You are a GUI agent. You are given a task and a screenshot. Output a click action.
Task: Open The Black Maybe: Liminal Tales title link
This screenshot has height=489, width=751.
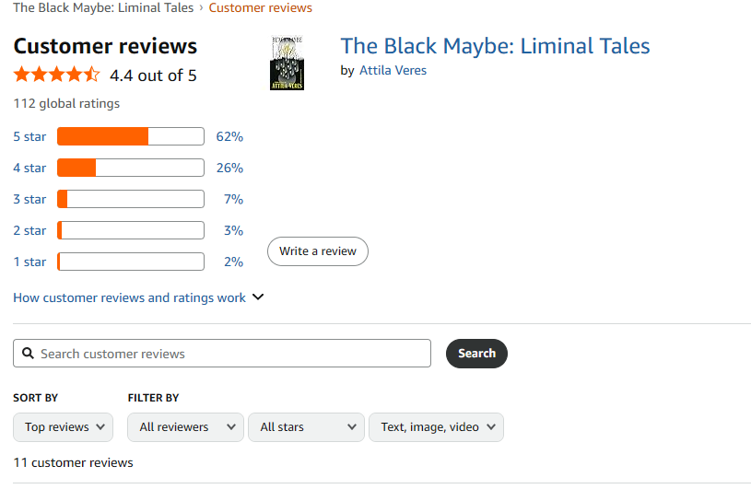pyautogui.click(x=495, y=46)
